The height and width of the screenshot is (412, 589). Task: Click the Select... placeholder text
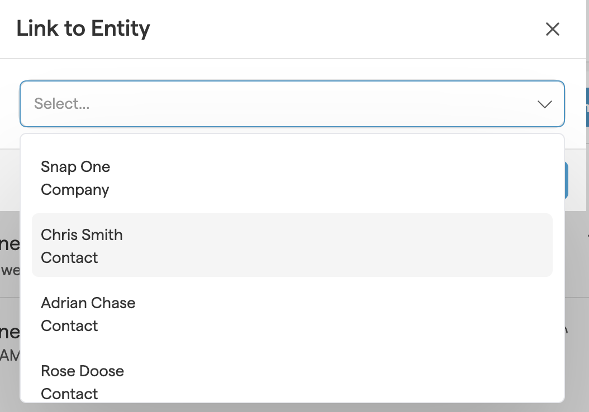(61, 104)
